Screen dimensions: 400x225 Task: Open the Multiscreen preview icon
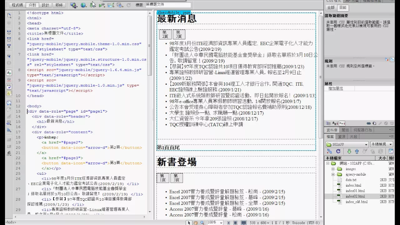[x=74, y=5]
